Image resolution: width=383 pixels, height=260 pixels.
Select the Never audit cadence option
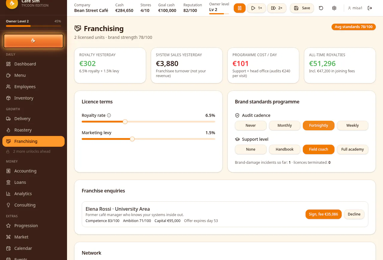250,126
